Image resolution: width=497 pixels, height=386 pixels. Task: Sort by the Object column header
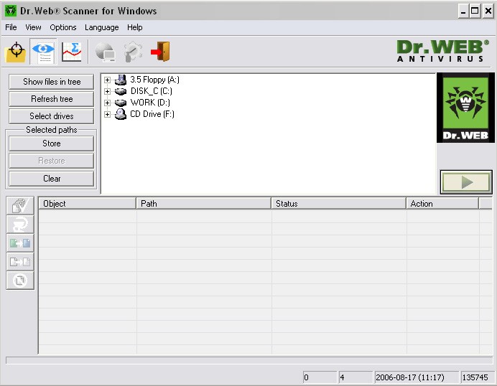pyautogui.click(x=87, y=204)
